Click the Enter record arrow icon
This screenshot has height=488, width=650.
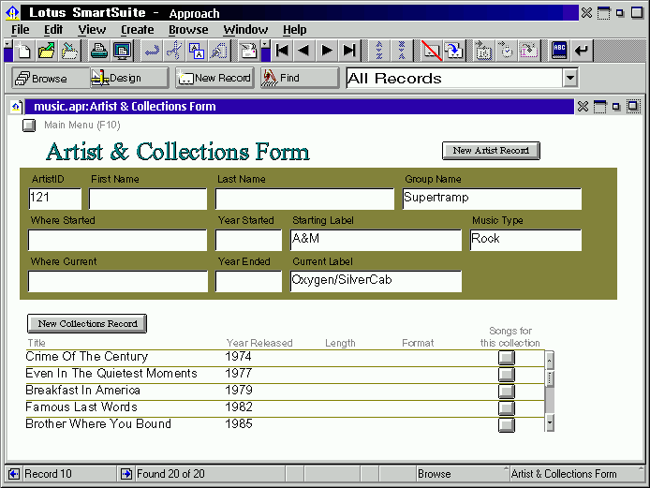[x=582, y=51]
